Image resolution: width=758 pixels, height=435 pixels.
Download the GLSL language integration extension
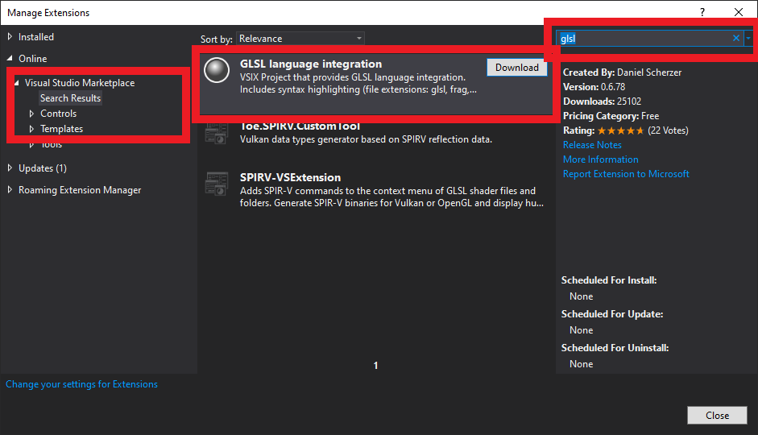coord(517,68)
